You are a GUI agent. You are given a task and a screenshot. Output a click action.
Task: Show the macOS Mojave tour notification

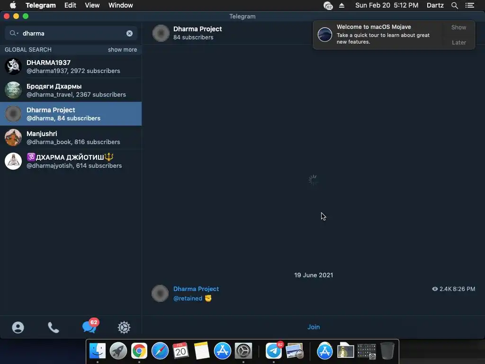(x=458, y=27)
